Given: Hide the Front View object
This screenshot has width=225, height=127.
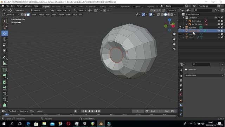Looking at the screenshot, I should (x=219, y=21).
